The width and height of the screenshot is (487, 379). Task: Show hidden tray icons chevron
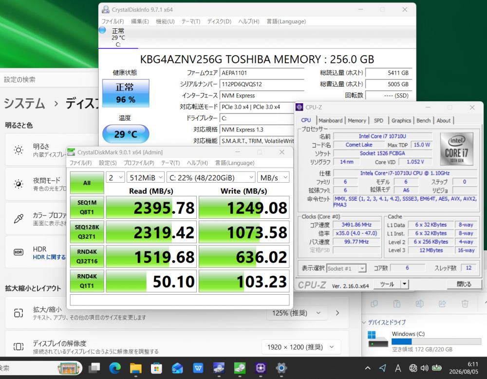click(x=368, y=368)
